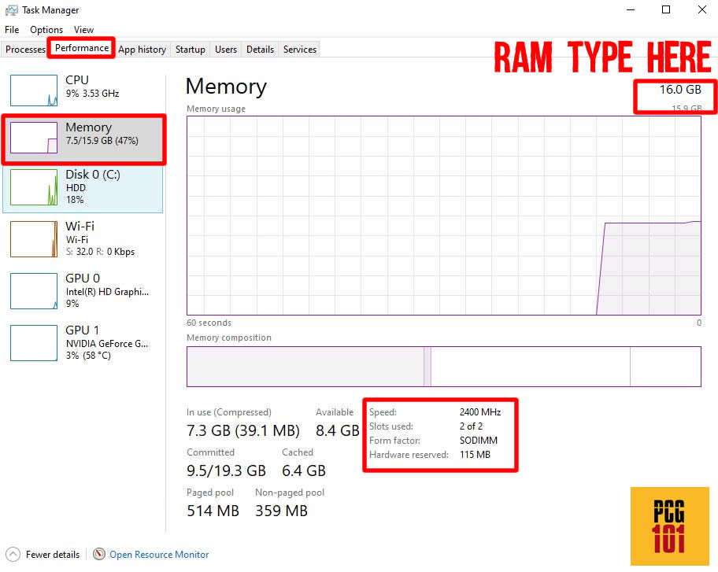
Task: Select the Performance tab
Action: (x=82, y=48)
